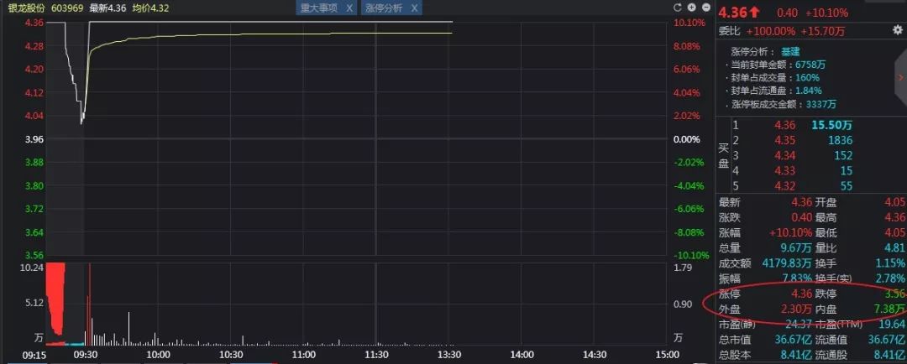Screen dimensions: 907x364
Task: Select the stock code 603969
Action: (66, 8)
